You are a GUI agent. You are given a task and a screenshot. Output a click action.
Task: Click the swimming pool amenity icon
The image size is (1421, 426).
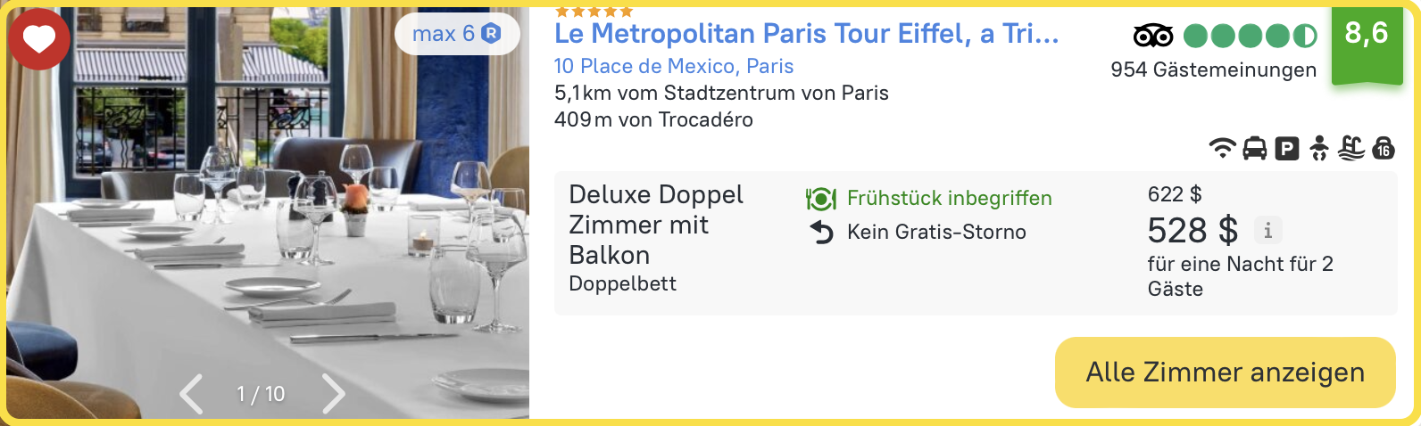coord(1351,148)
